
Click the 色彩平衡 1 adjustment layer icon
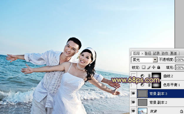click(142, 85)
